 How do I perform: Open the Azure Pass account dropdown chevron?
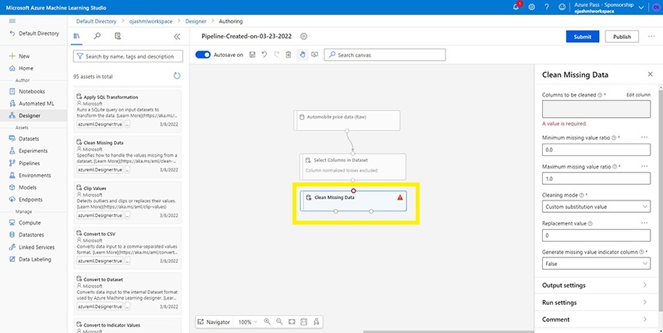tap(640, 8)
